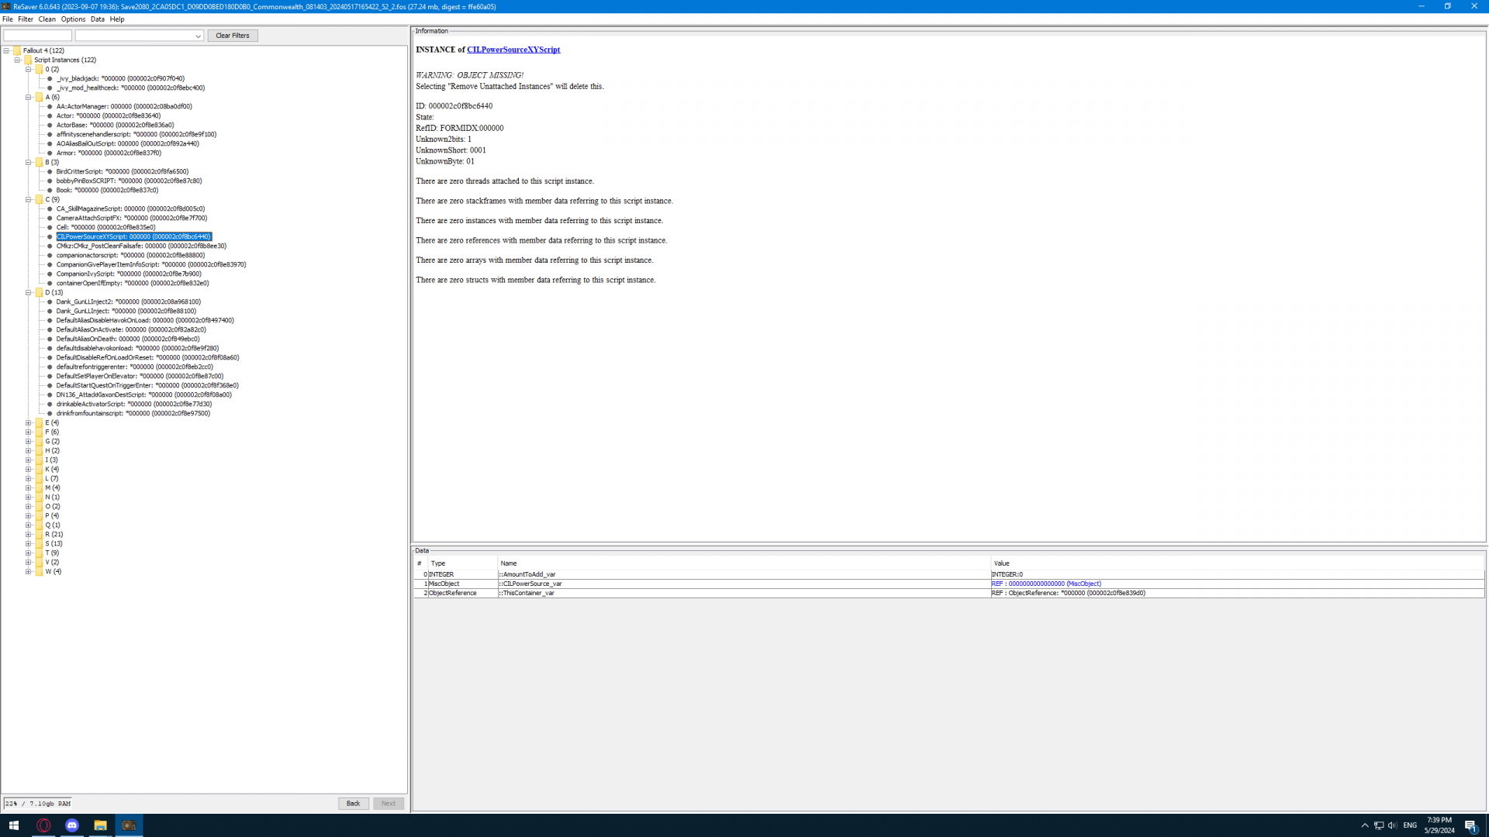Expand the W (4) tree group

(x=29, y=572)
